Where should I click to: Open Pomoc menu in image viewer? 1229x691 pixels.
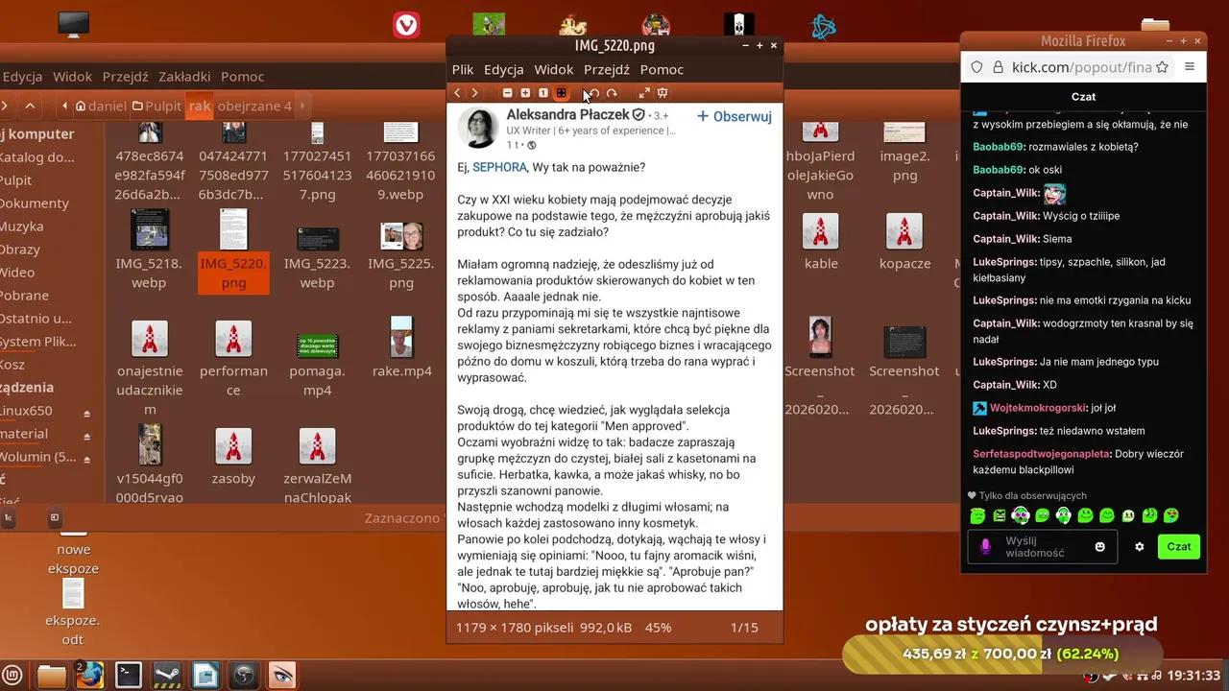tap(663, 69)
